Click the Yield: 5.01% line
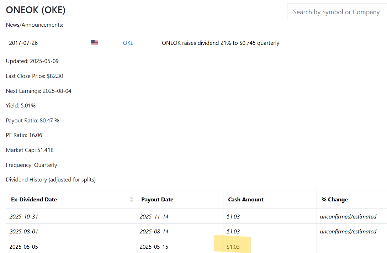 [21, 106]
